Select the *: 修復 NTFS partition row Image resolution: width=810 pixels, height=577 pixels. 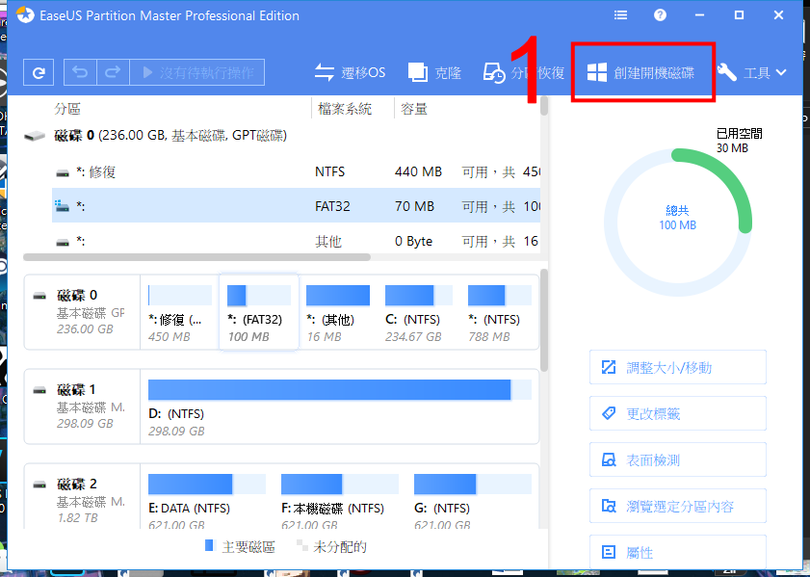click(296, 172)
